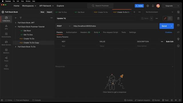
Task: Switch to the Authorization tab
Action: pyautogui.click(x=71, y=32)
